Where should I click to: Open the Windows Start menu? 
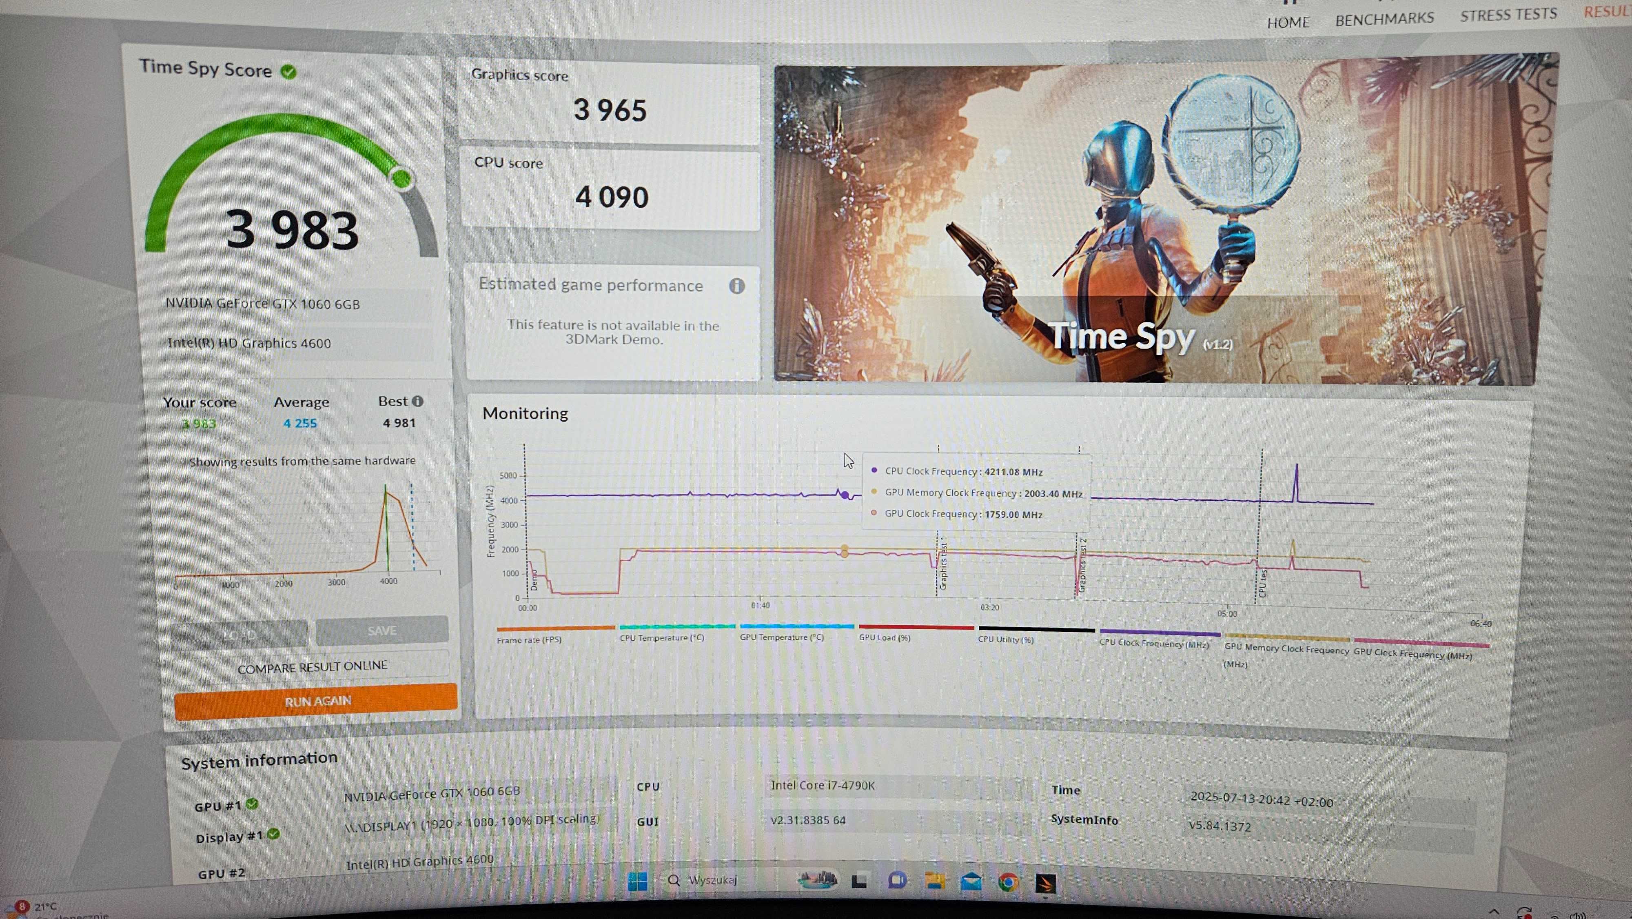pos(637,881)
